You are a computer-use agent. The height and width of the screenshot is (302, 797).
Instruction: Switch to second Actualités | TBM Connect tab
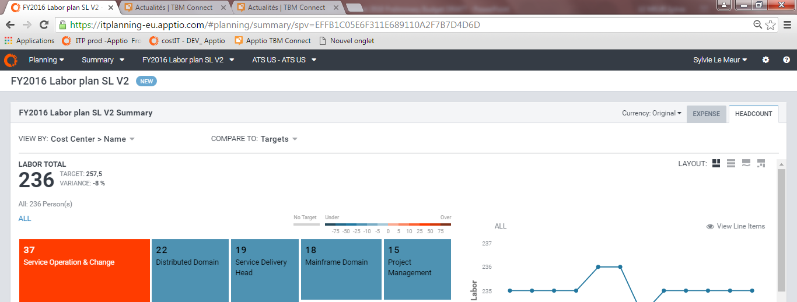[285, 8]
